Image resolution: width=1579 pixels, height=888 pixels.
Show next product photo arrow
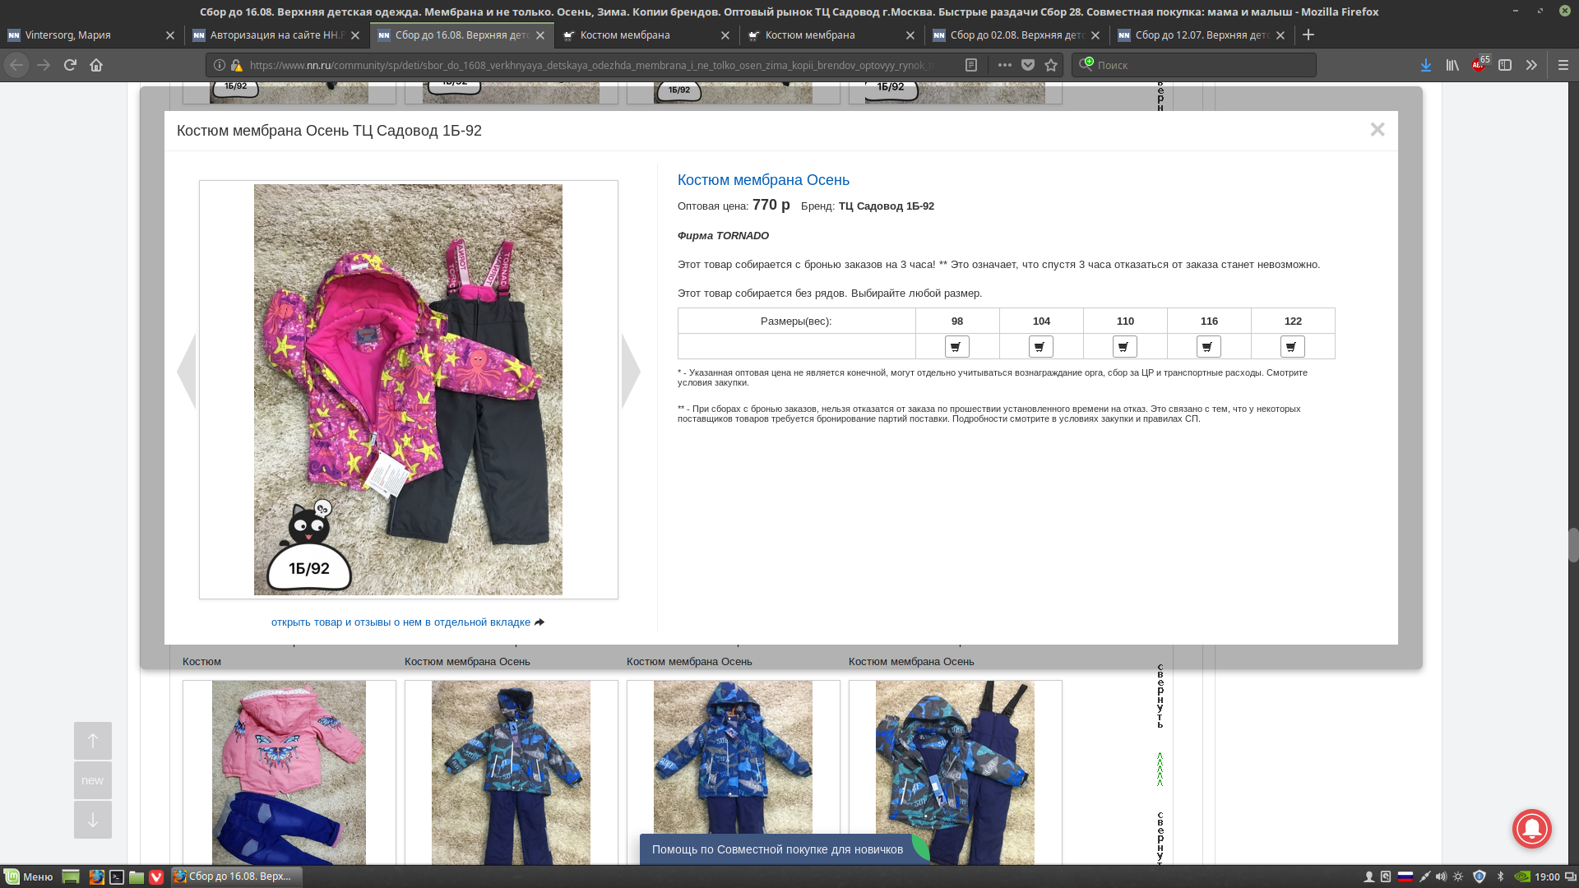pos(631,371)
